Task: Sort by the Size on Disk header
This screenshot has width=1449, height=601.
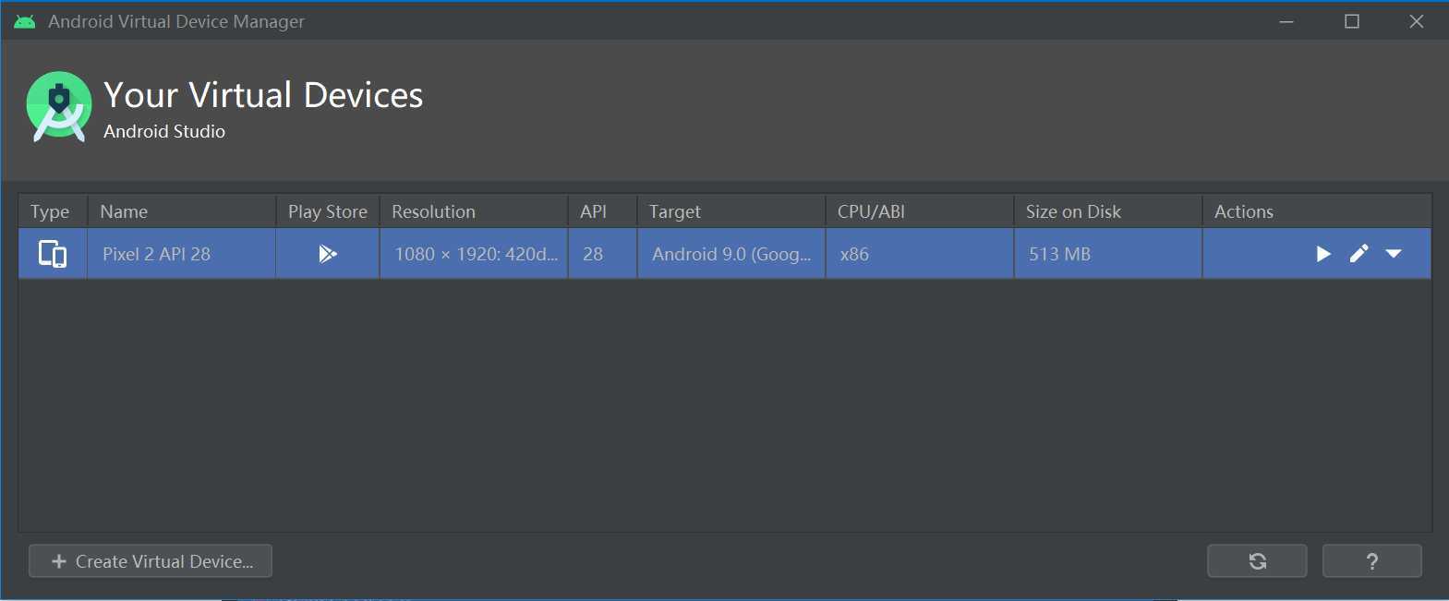Action: tap(1108, 211)
